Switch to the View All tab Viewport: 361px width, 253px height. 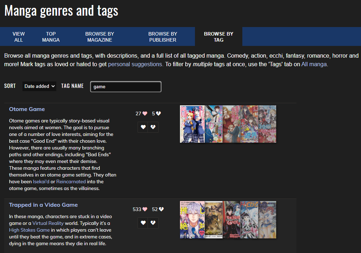click(19, 37)
